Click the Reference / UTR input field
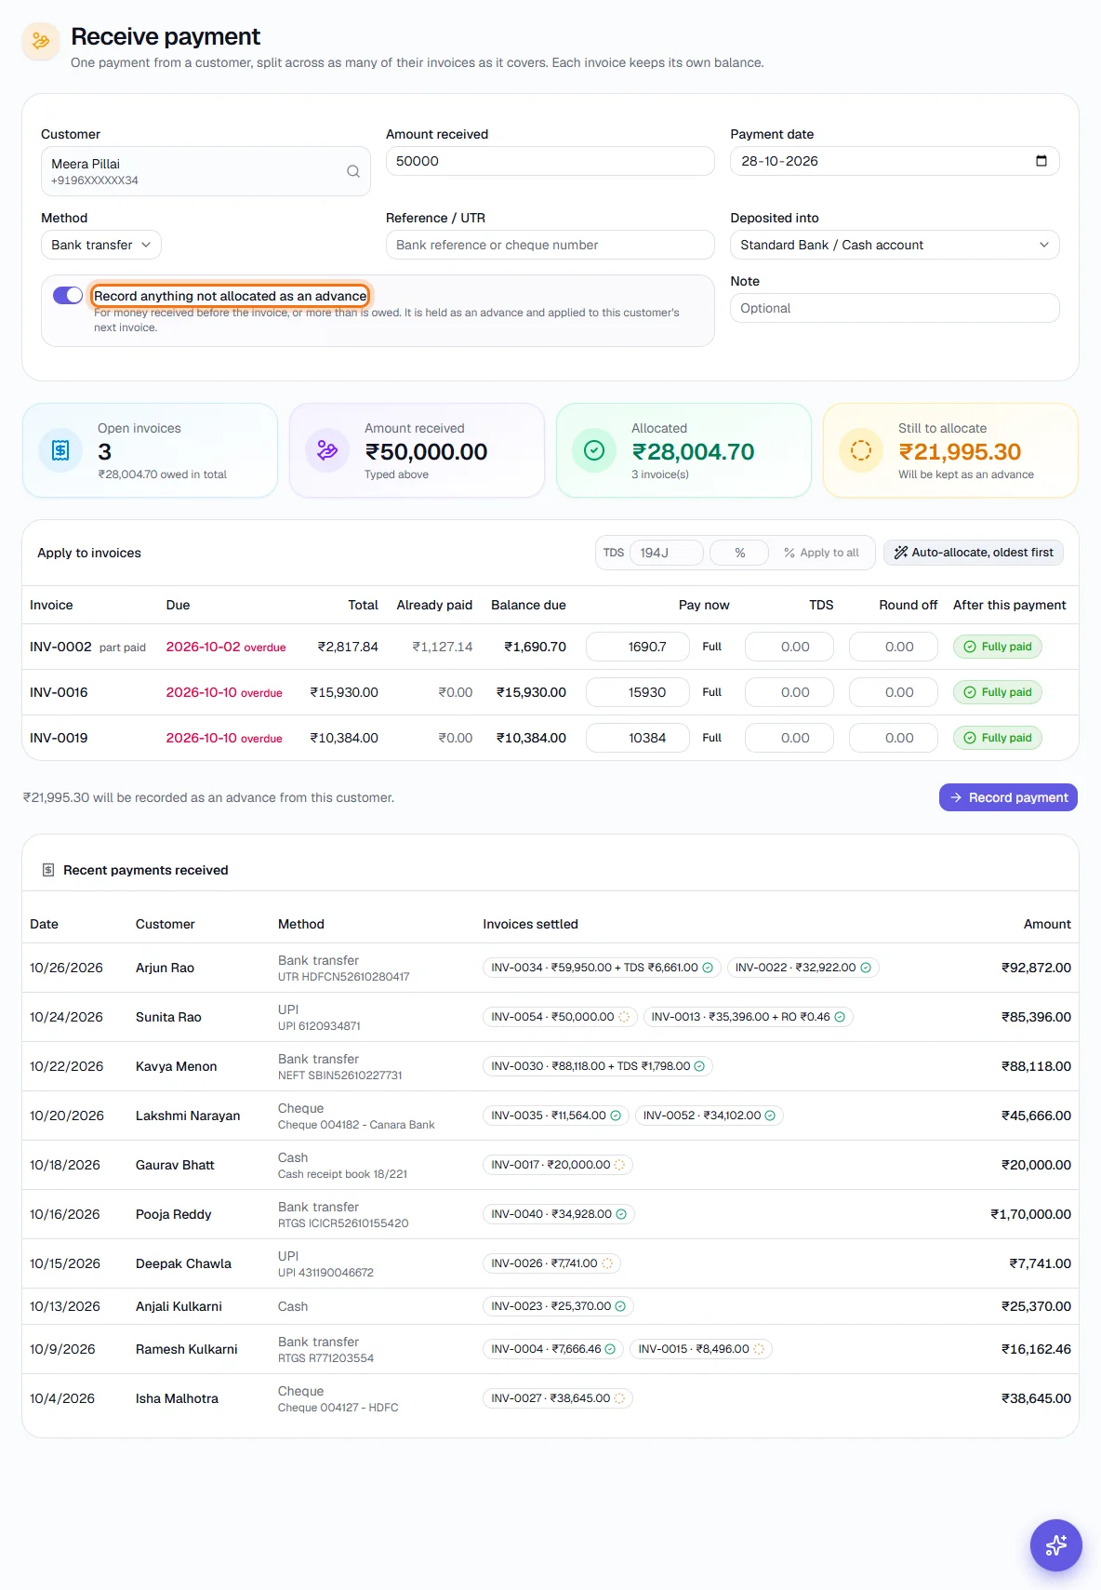1101x1590 pixels. pyautogui.click(x=550, y=245)
